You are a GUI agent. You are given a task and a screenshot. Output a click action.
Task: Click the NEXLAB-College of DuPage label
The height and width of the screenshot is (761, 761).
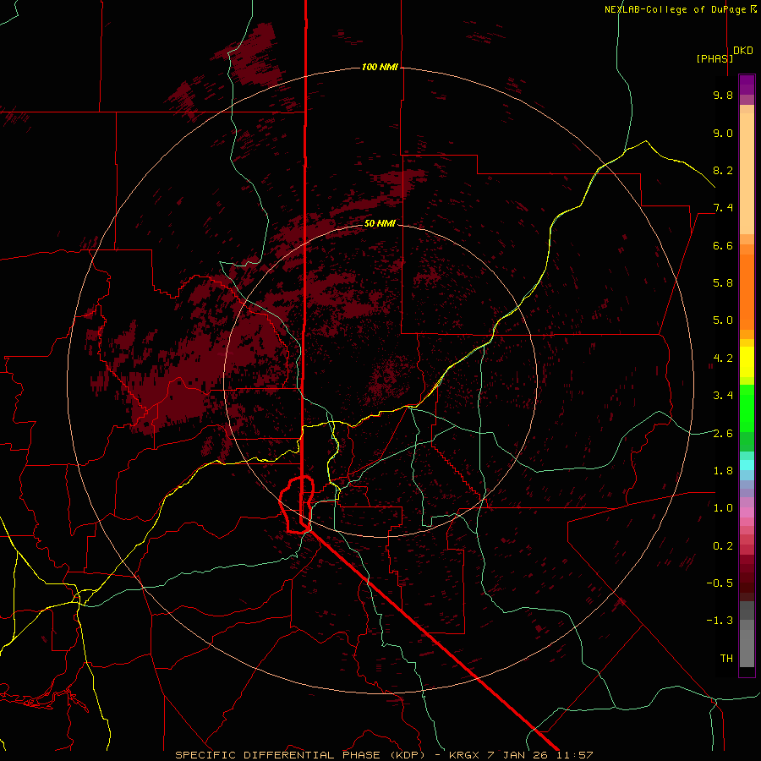677,9
